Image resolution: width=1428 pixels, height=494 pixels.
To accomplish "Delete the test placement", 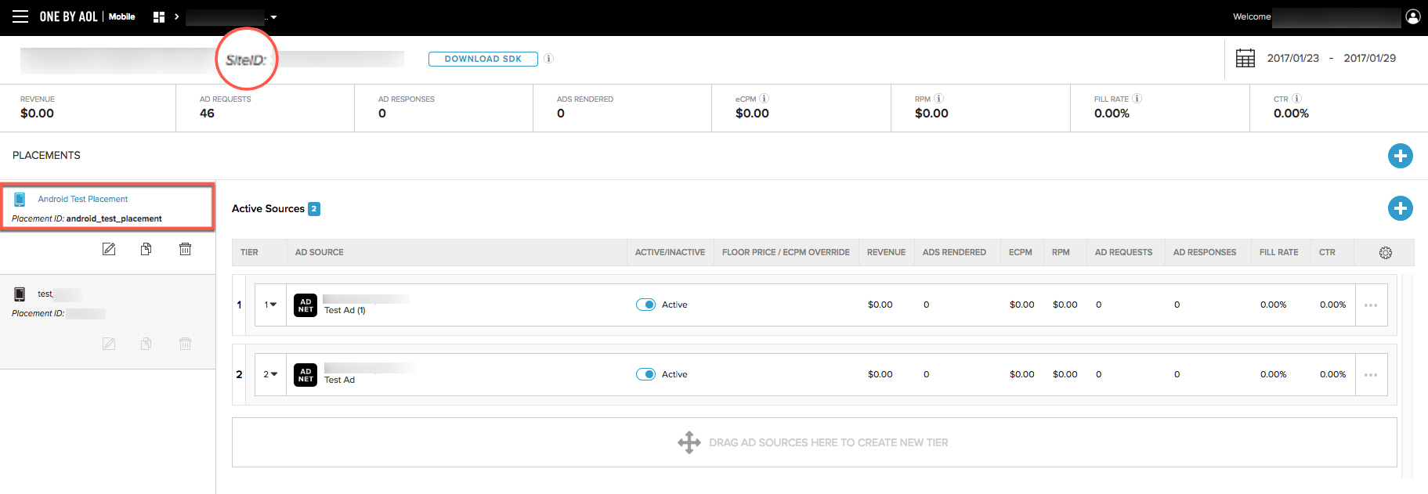I will click(x=185, y=344).
